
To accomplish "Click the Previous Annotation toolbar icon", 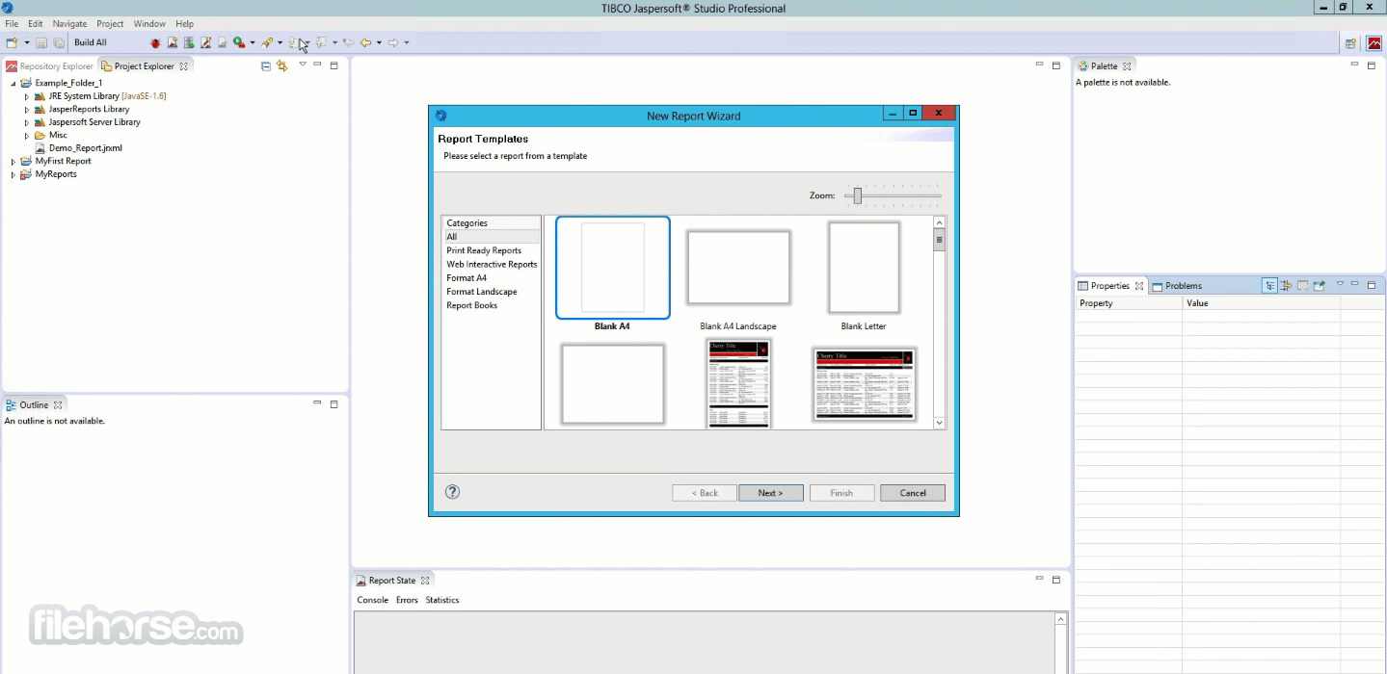I will click(321, 42).
